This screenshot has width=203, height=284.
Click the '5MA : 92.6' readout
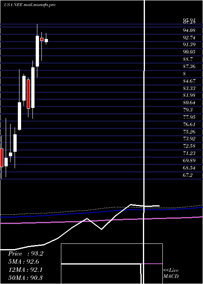(x=24, y=262)
